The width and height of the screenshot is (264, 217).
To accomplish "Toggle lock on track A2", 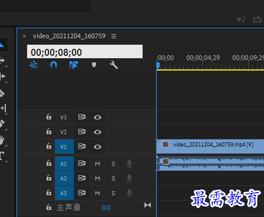I will (49, 178).
